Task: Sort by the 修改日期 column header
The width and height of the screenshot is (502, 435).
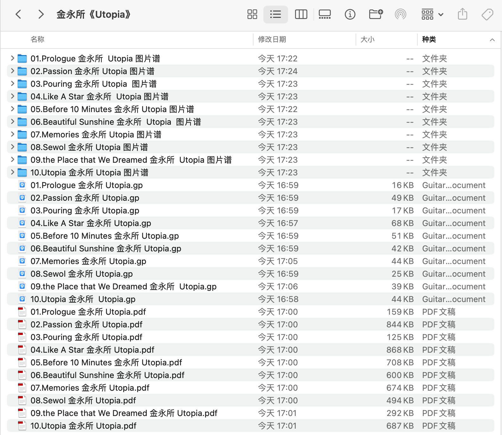Action: point(272,39)
